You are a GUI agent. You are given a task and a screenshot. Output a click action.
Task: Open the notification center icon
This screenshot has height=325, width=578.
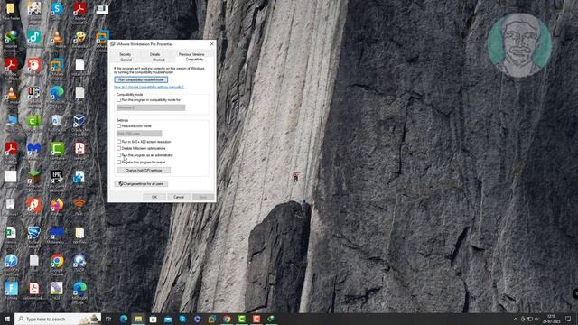coord(568,319)
